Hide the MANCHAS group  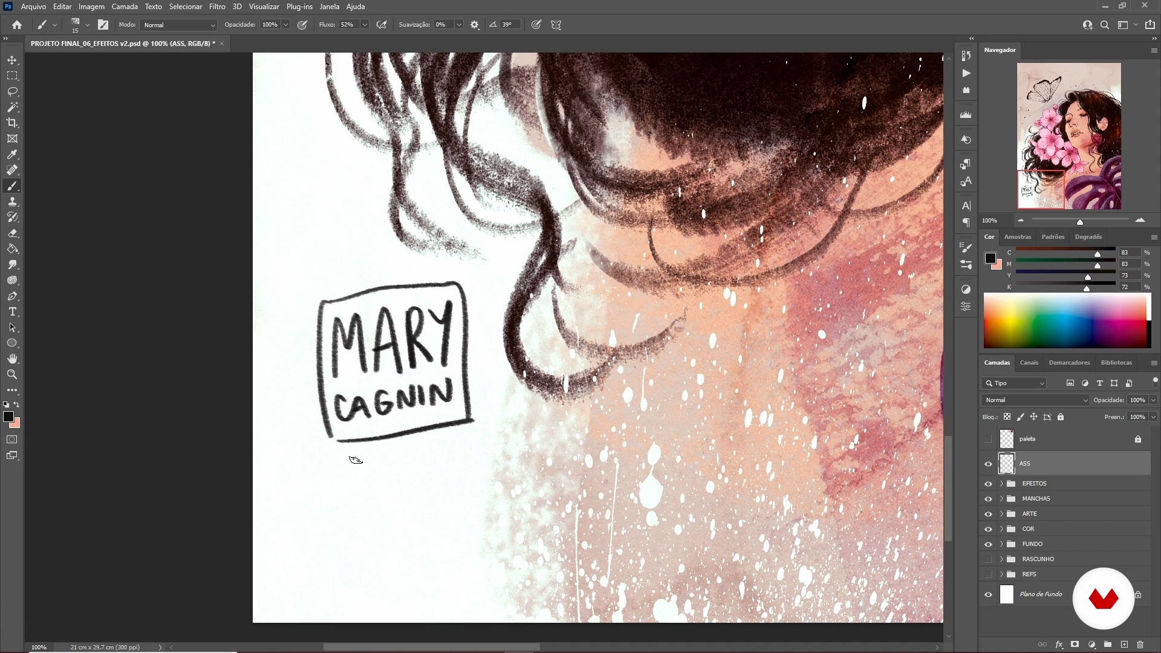tap(989, 499)
